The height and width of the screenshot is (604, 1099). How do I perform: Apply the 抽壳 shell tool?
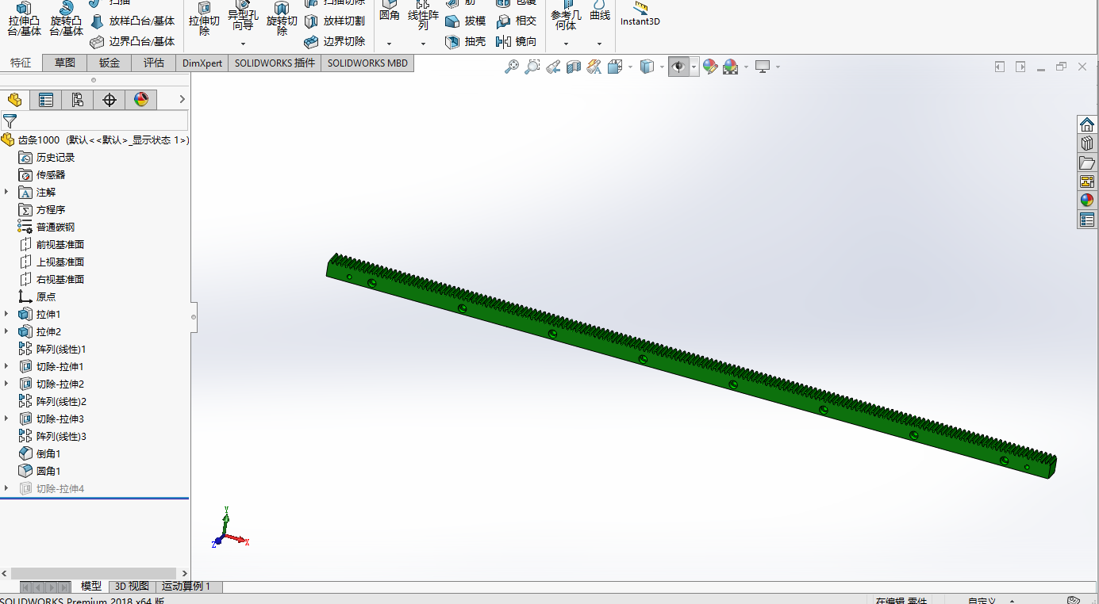click(x=465, y=41)
